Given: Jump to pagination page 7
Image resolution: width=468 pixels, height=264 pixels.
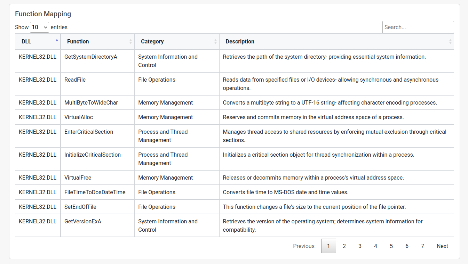Looking at the screenshot, I should pyautogui.click(x=422, y=246).
